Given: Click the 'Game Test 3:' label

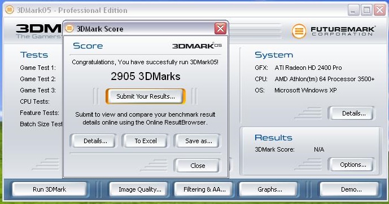Looking at the screenshot, I should (x=38, y=90).
